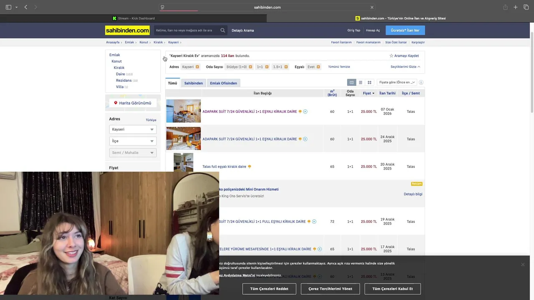Image resolution: width=534 pixels, height=300 pixels.
Task: Reject cookies with Tüm Çerezleri Reddet
Action: (x=269, y=289)
